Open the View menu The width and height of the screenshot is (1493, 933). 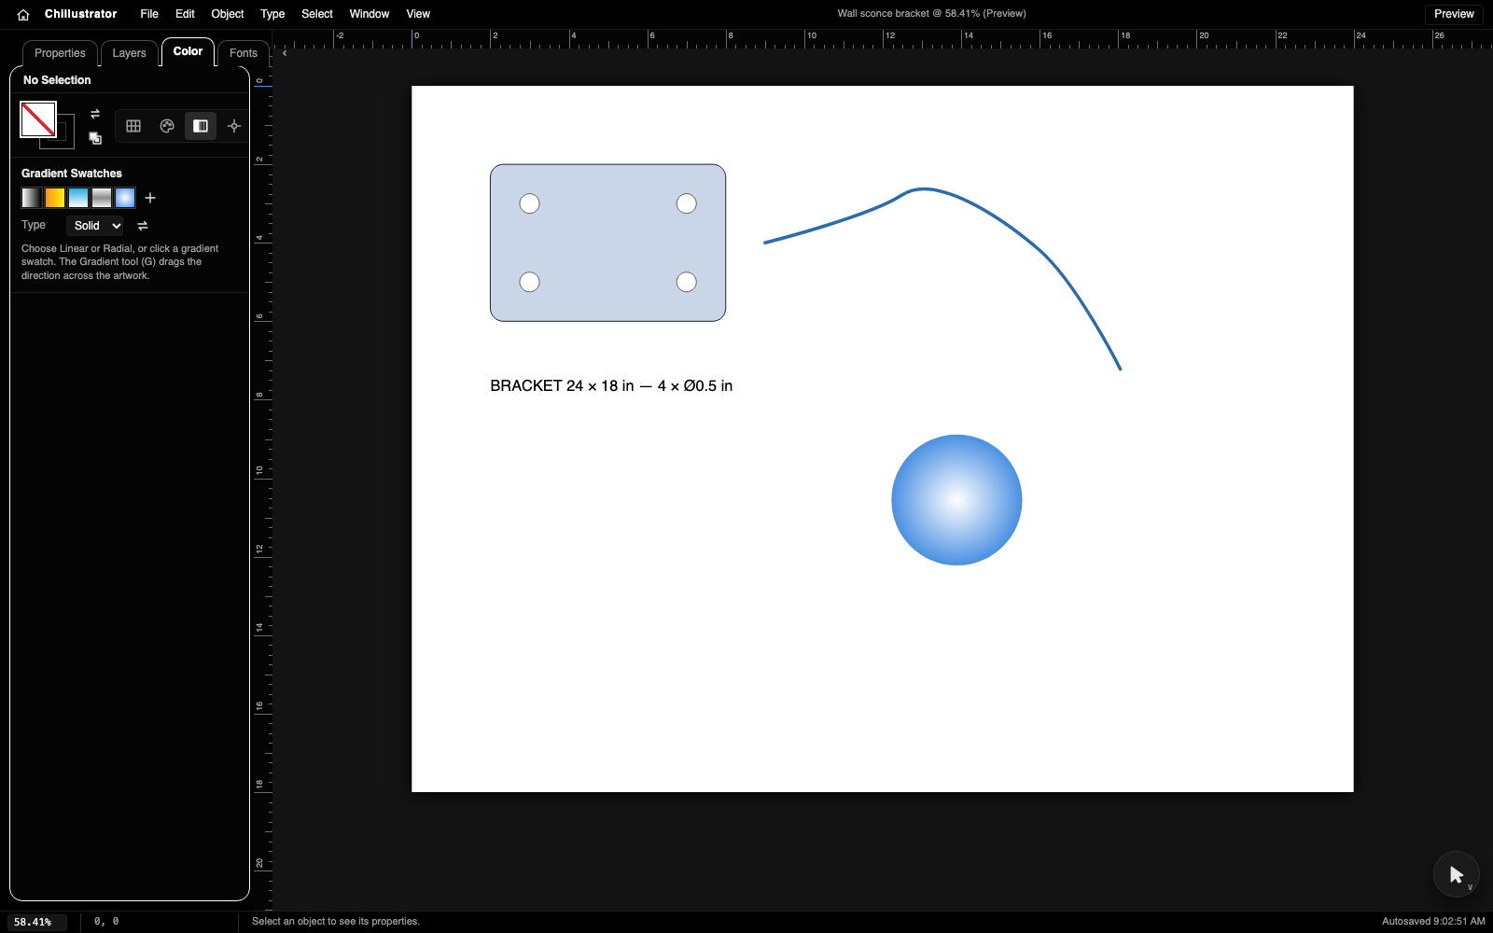pos(418,14)
